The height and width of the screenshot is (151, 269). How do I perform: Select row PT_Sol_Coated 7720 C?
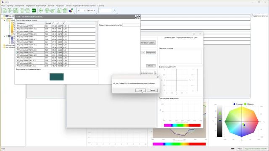click(56, 42)
